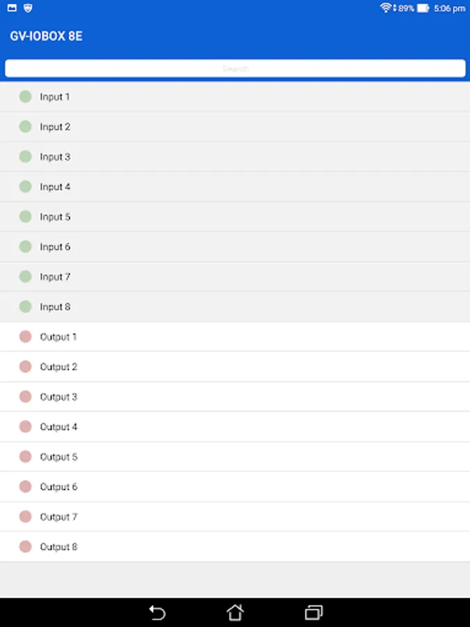Click the GV-IOBOX 8E title
The image size is (470, 627).
click(46, 36)
